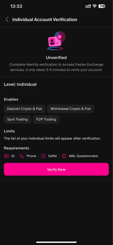Choose the Spot Trading chip
The height and width of the screenshot is (245, 113).
(x=18, y=119)
